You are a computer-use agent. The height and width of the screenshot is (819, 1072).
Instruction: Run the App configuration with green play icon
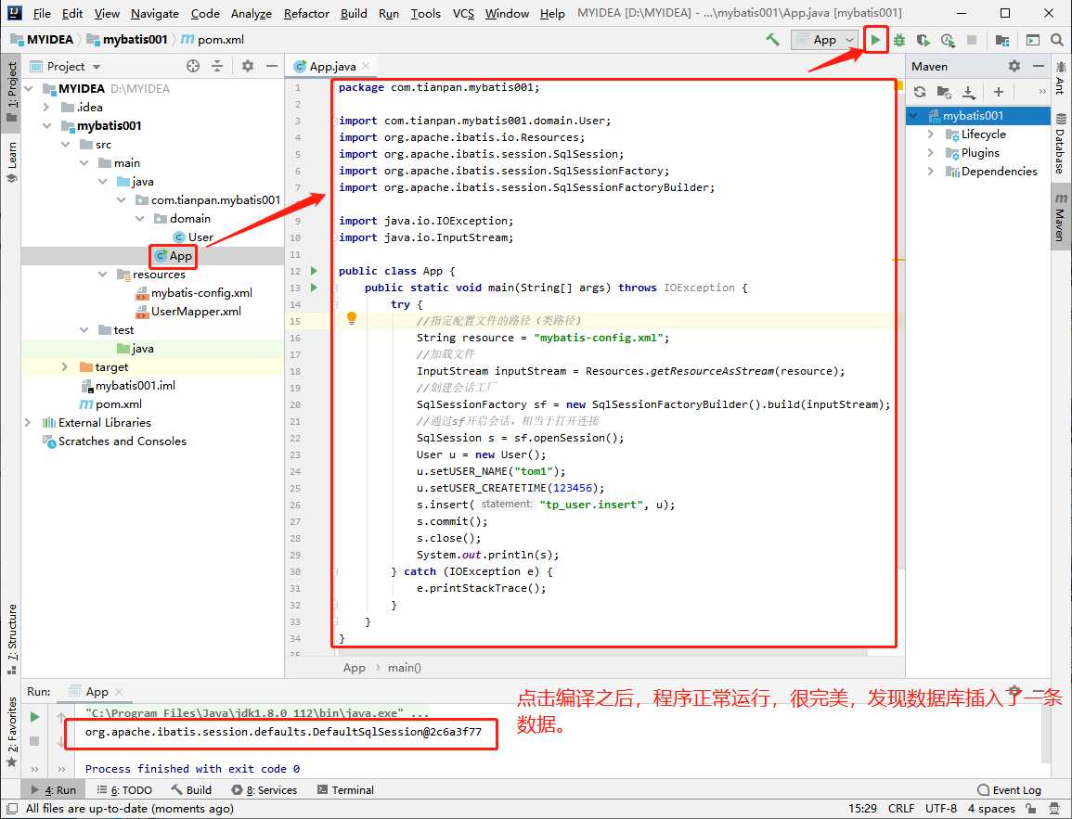pyautogui.click(x=875, y=40)
